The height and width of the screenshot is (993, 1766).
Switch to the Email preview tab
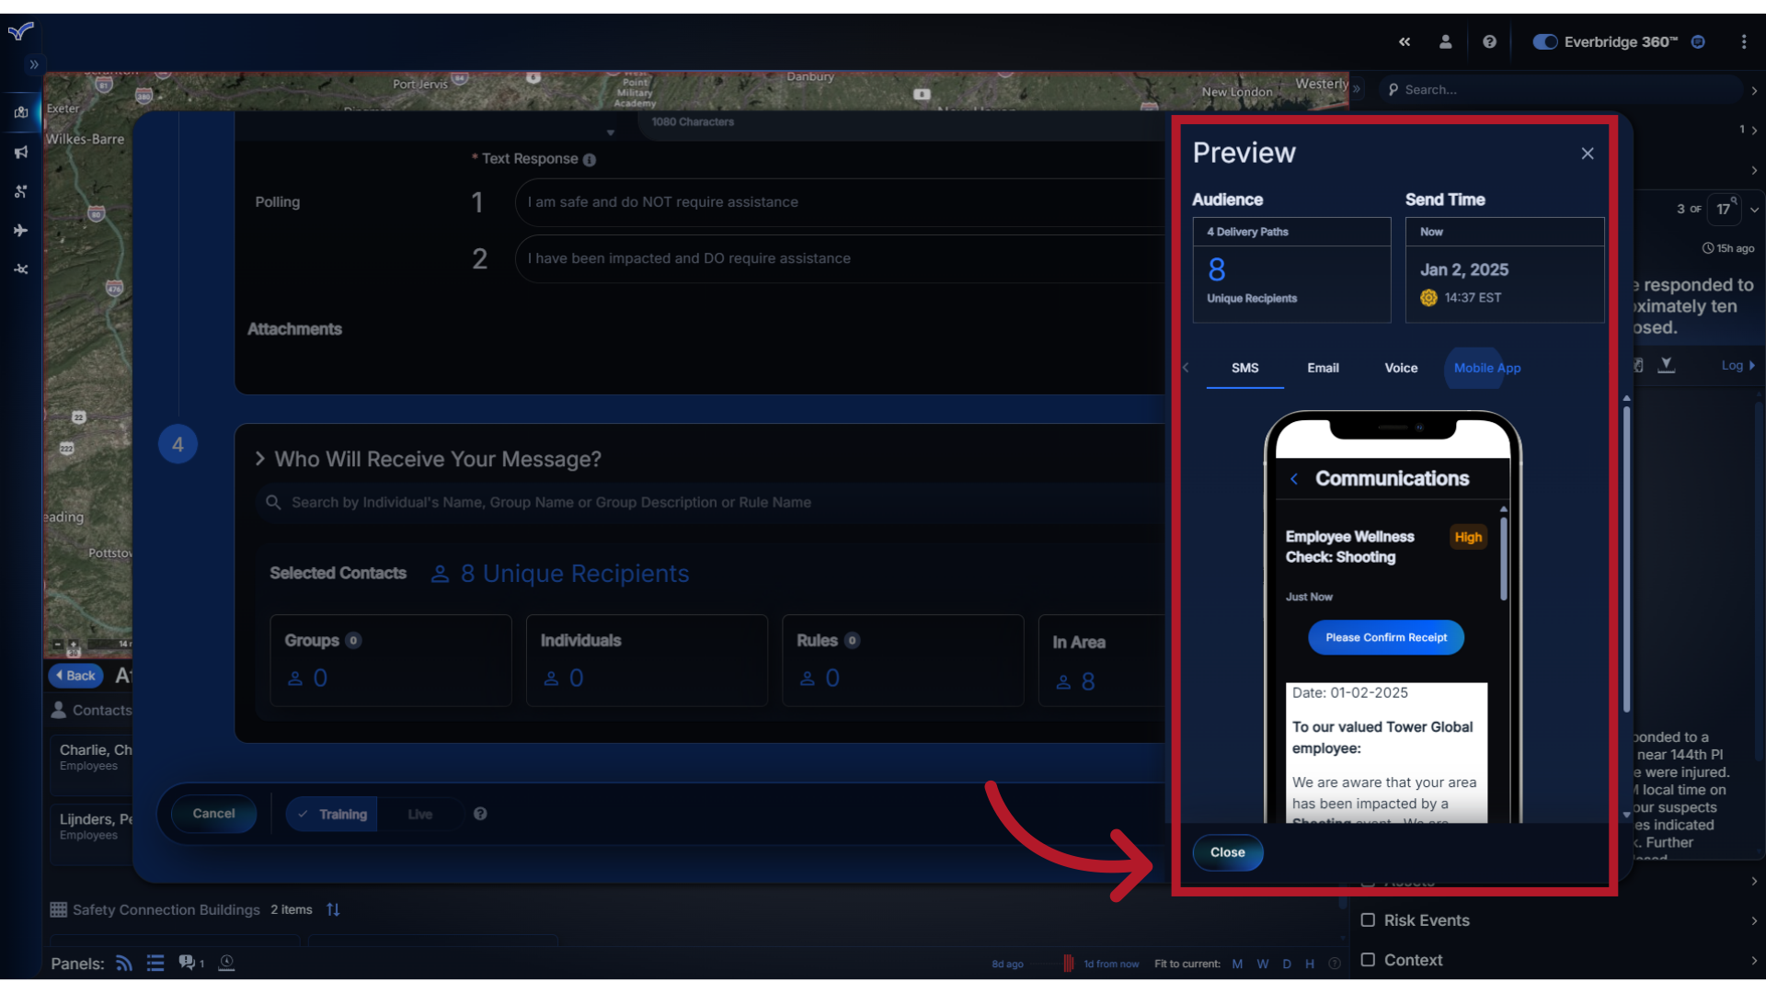pyautogui.click(x=1322, y=368)
